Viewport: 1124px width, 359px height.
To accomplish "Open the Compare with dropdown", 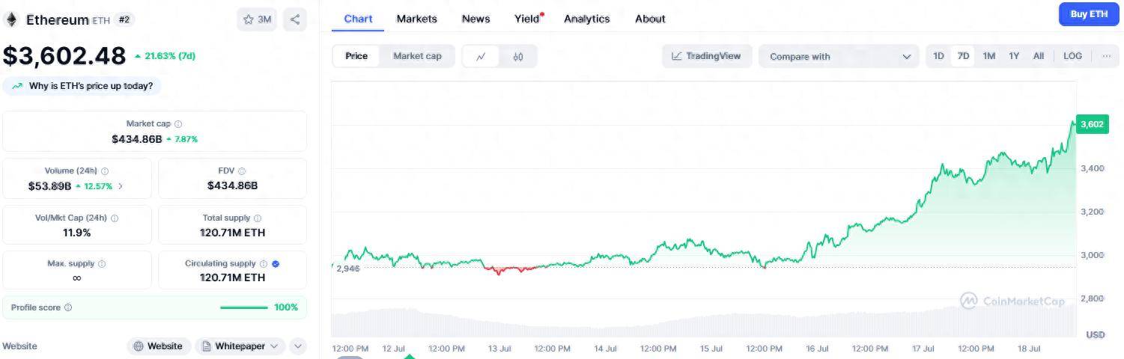I will point(839,56).
